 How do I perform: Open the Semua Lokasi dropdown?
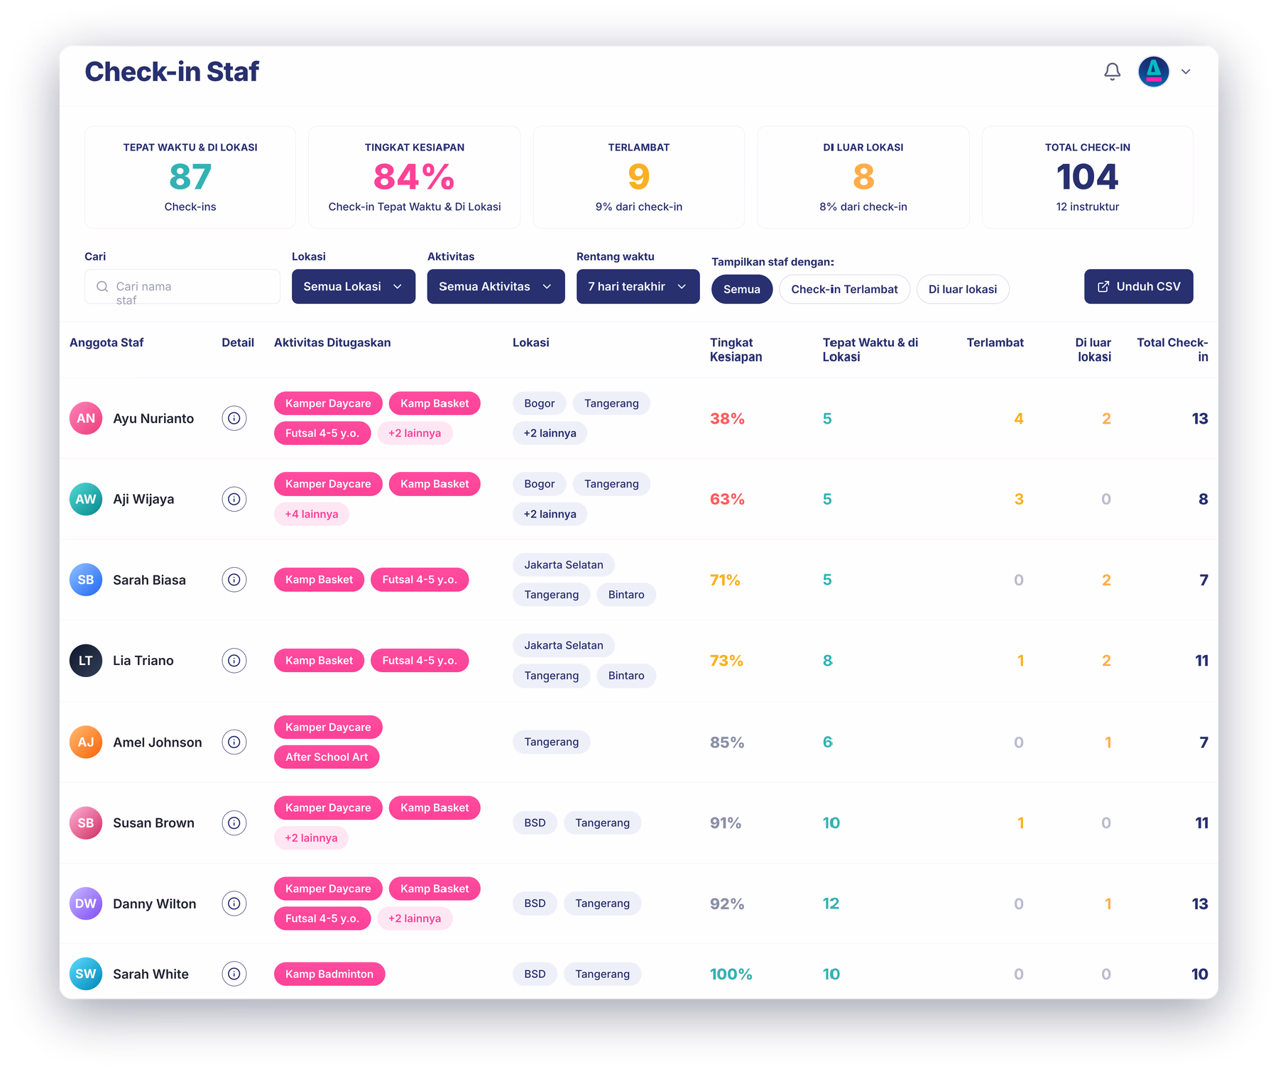354,286
